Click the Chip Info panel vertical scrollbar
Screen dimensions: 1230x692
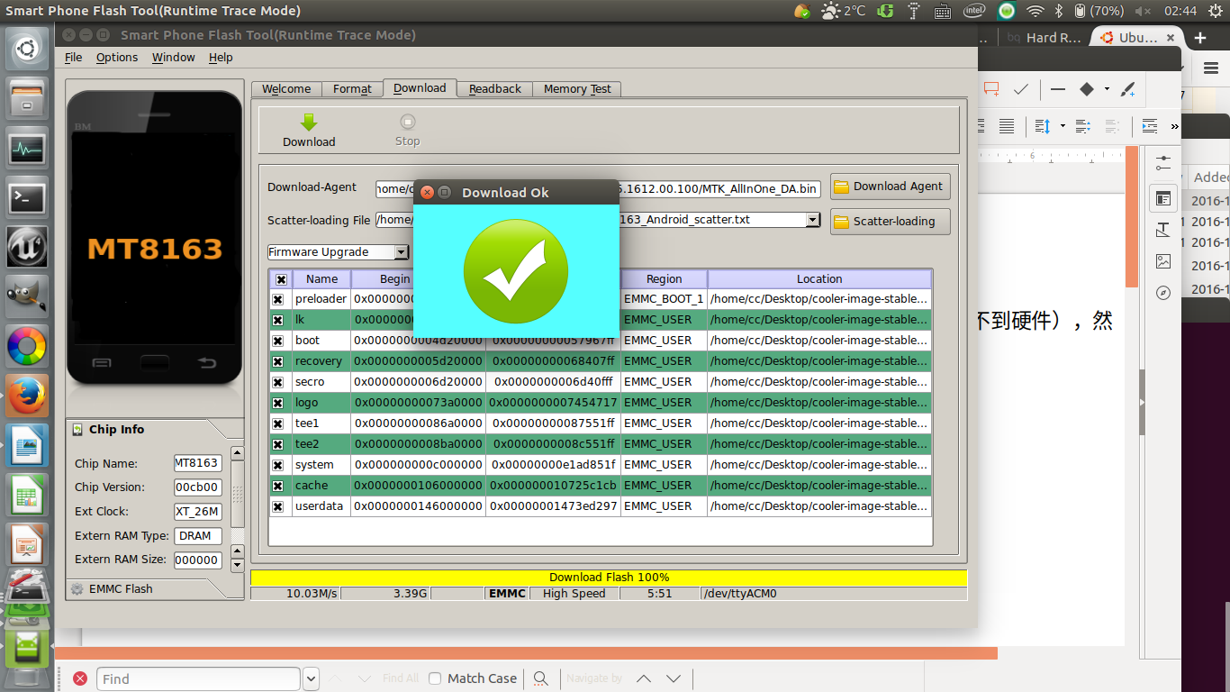coord(238,508)
